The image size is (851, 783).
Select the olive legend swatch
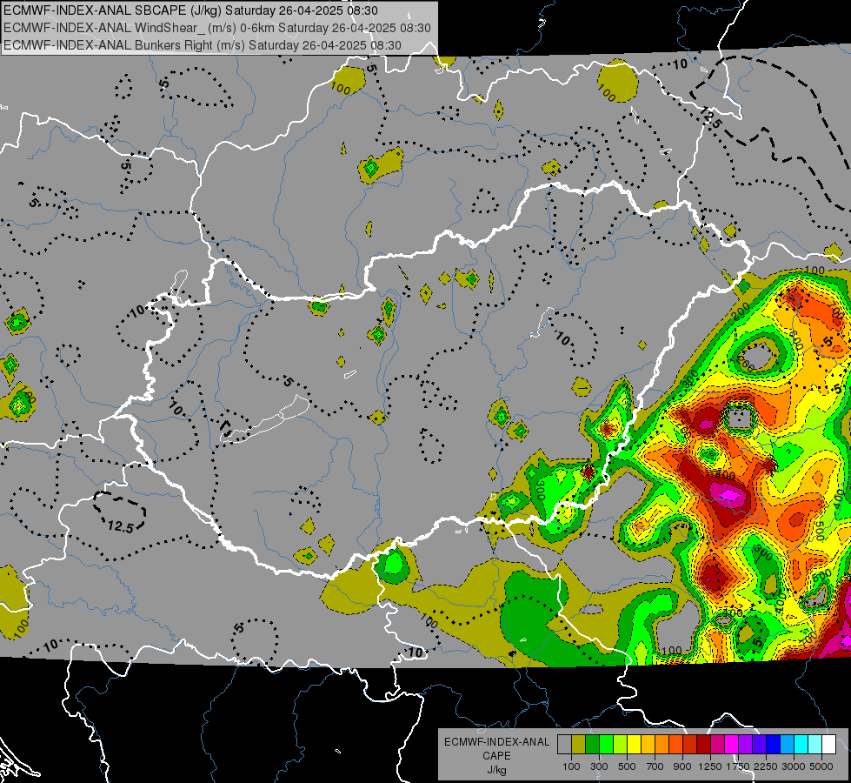pyautogui.click(x=578, y=745)
